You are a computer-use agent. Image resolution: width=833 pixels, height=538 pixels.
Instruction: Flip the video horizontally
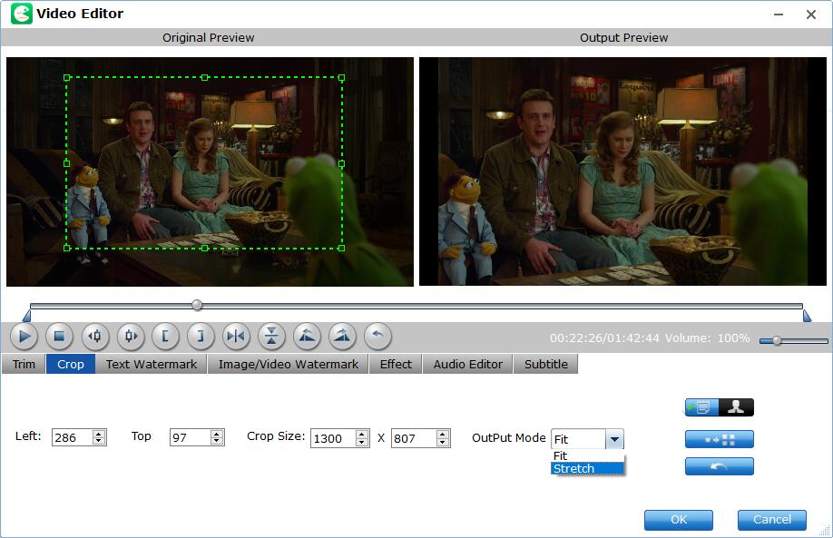tap(236, 337)
